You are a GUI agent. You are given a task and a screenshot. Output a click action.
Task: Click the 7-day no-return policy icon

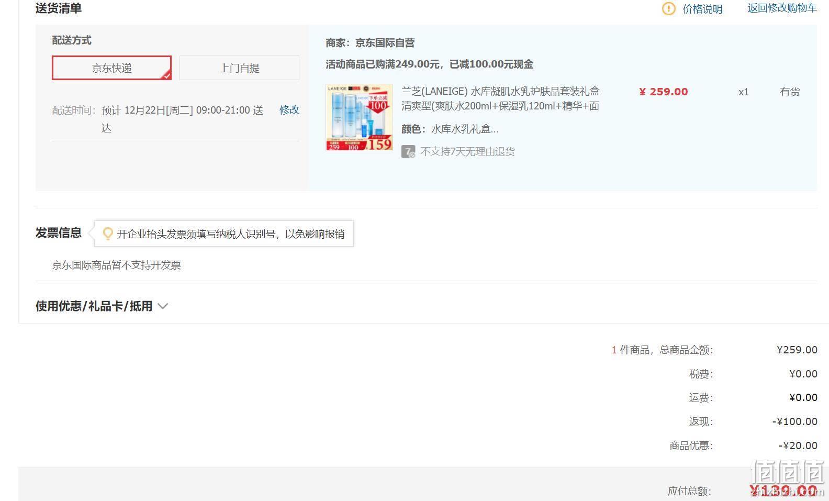408,152
